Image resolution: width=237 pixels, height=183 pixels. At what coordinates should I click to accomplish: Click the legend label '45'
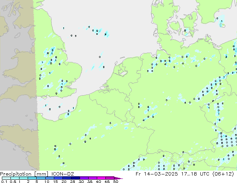click(107, 182)
